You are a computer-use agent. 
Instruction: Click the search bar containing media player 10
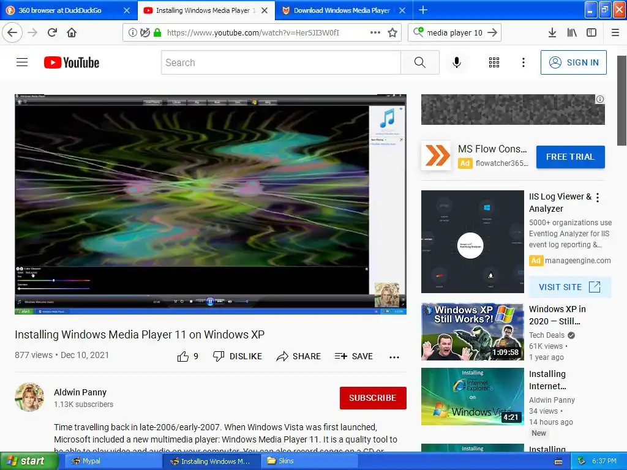(x=456, y=33)
